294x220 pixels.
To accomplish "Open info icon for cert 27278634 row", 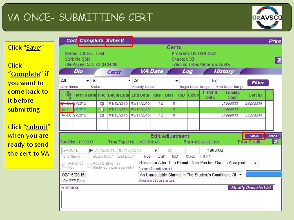I will [x=102, y=115].
